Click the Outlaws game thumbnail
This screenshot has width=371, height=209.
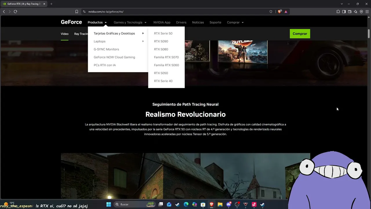243,52
